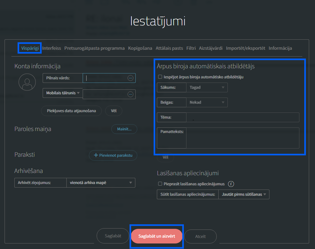The image size is (315, 249).
Task: Open the Filtri tab
Action: point(191,48)
